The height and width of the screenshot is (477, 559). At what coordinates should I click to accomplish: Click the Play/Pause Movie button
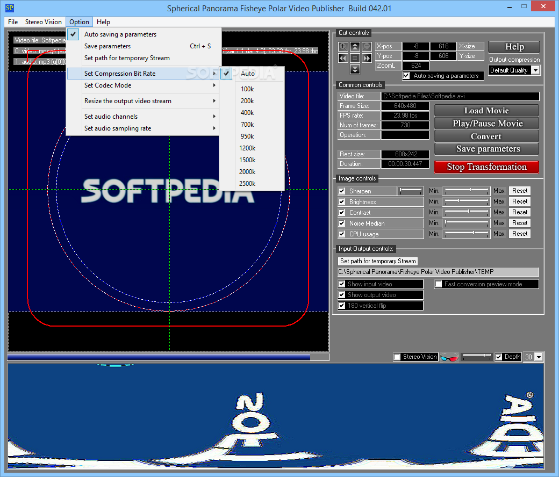(x=486, y=123)
